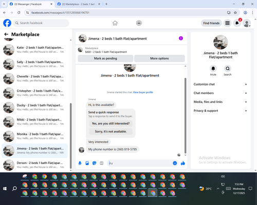Open Chevelle's conversation

pyautogui.click(x=35, y=78)
